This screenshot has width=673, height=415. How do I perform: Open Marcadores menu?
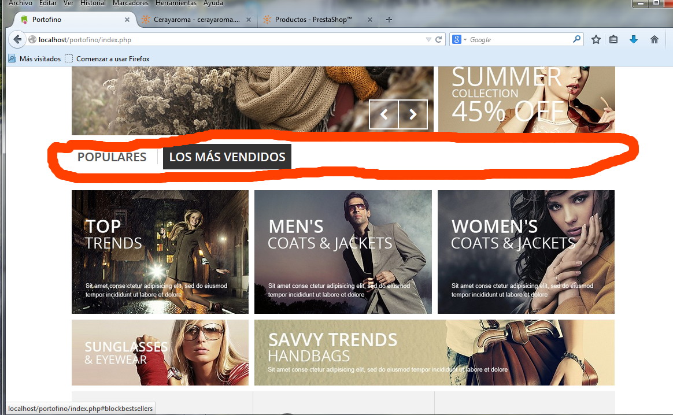tap(131, 3)
